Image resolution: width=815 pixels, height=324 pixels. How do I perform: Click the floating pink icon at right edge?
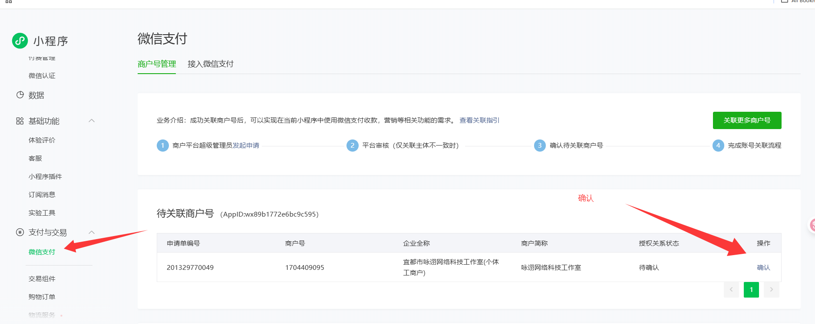pyautogui.click(x=812, y=225)
